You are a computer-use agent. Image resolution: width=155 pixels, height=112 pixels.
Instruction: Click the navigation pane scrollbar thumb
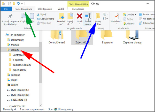41,62
